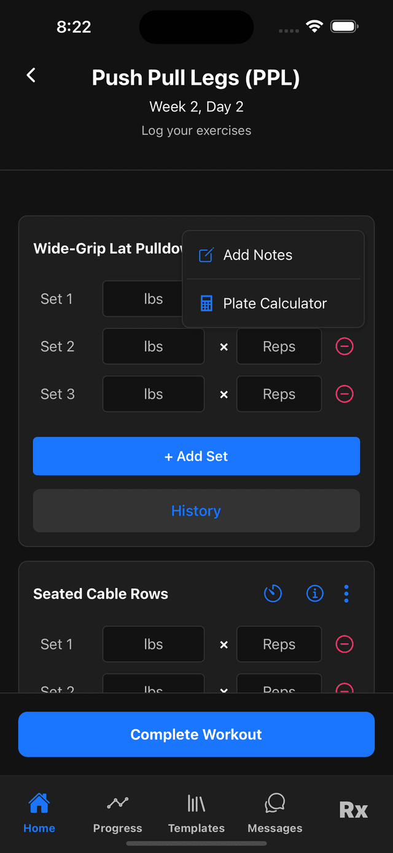Screen dimensions: 393x853
Task: Tap the Rx logo in the navigation bar
Action: tap(353, 811)
